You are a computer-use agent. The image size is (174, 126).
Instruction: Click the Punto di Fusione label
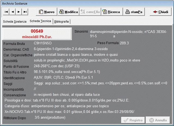[16, 67]
